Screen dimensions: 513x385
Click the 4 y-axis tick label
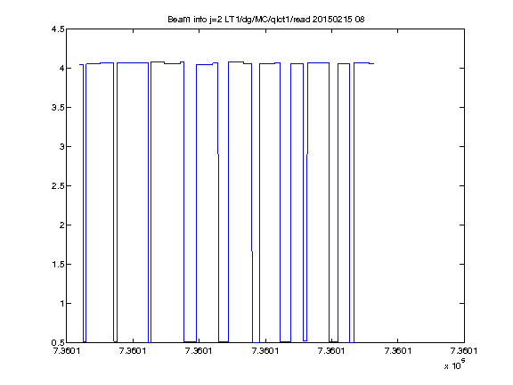(61, 68)
